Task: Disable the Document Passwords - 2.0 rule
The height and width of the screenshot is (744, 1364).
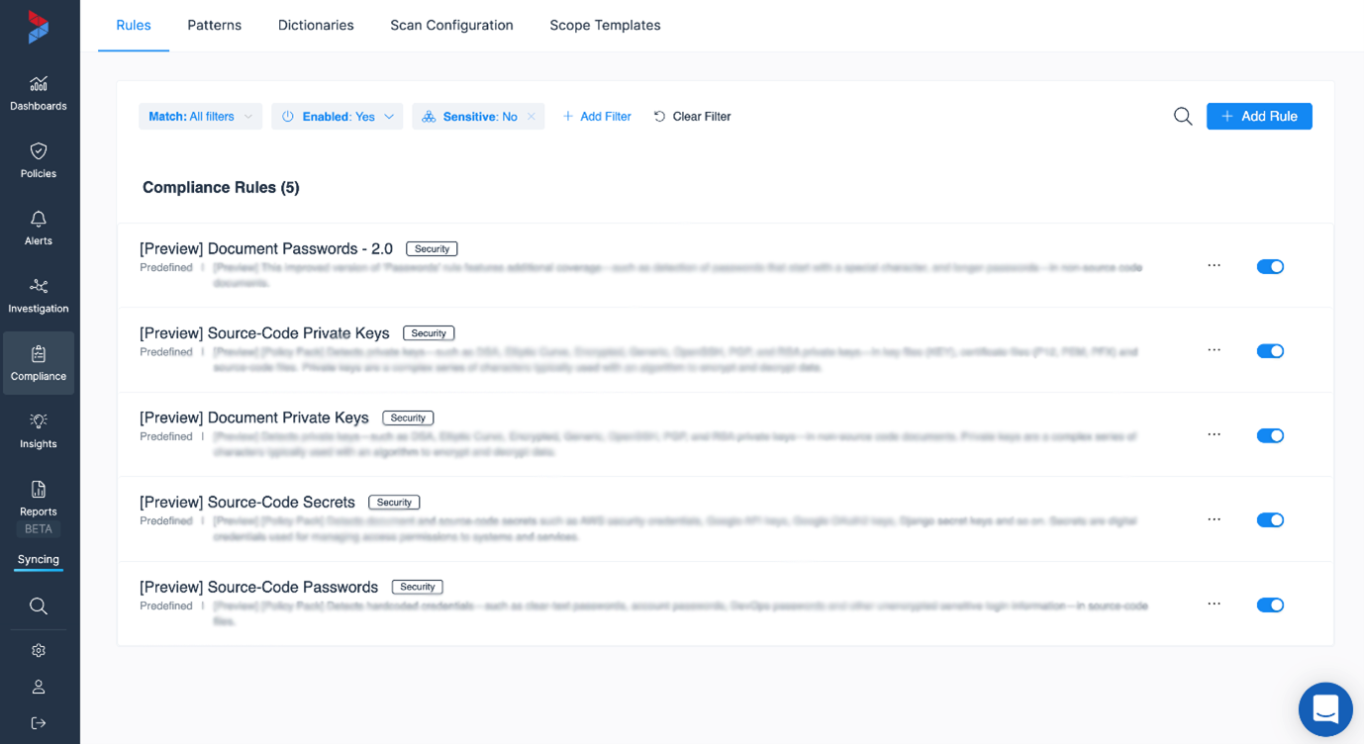Action: pyautogui.click(x=1270, y=266)
